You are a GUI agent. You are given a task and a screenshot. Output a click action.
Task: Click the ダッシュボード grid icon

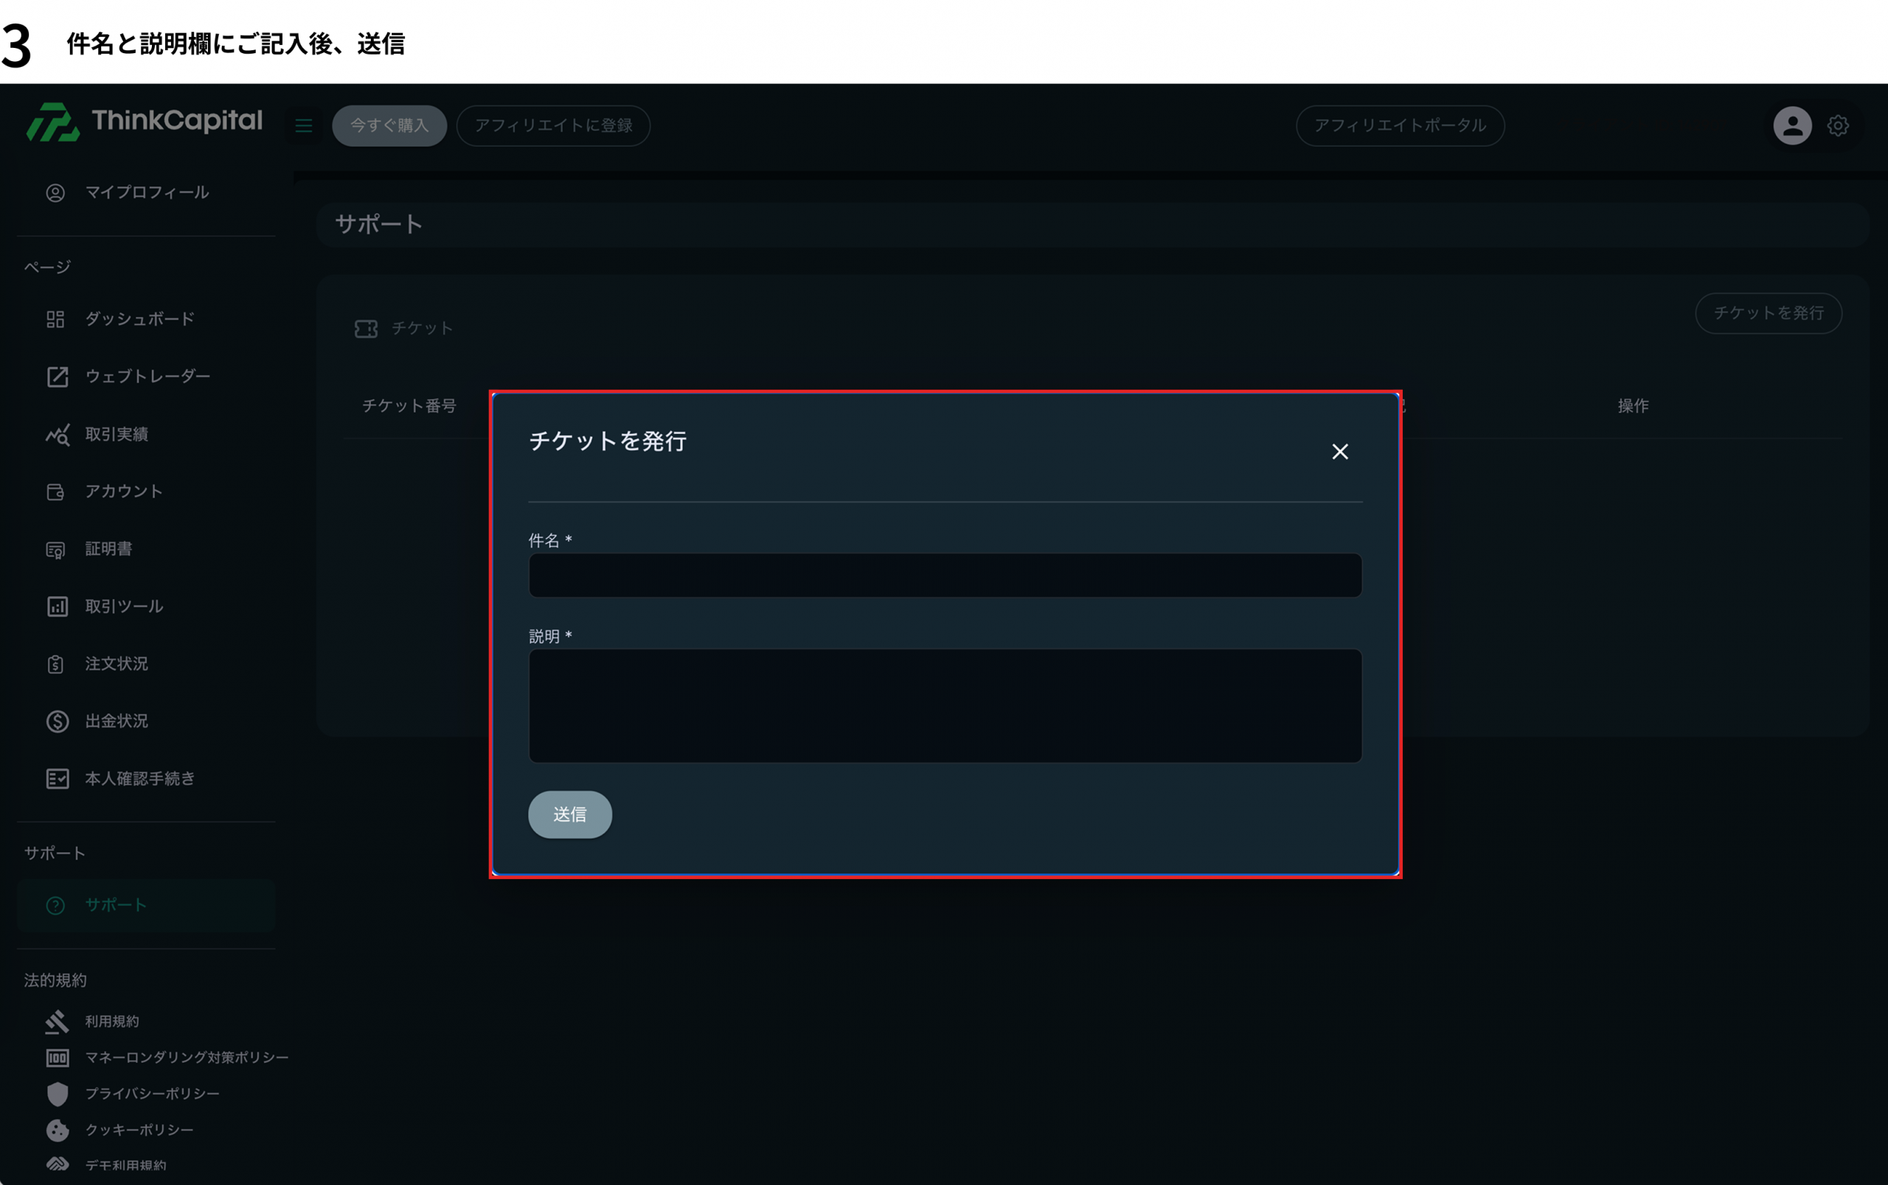tap(55, 319)
